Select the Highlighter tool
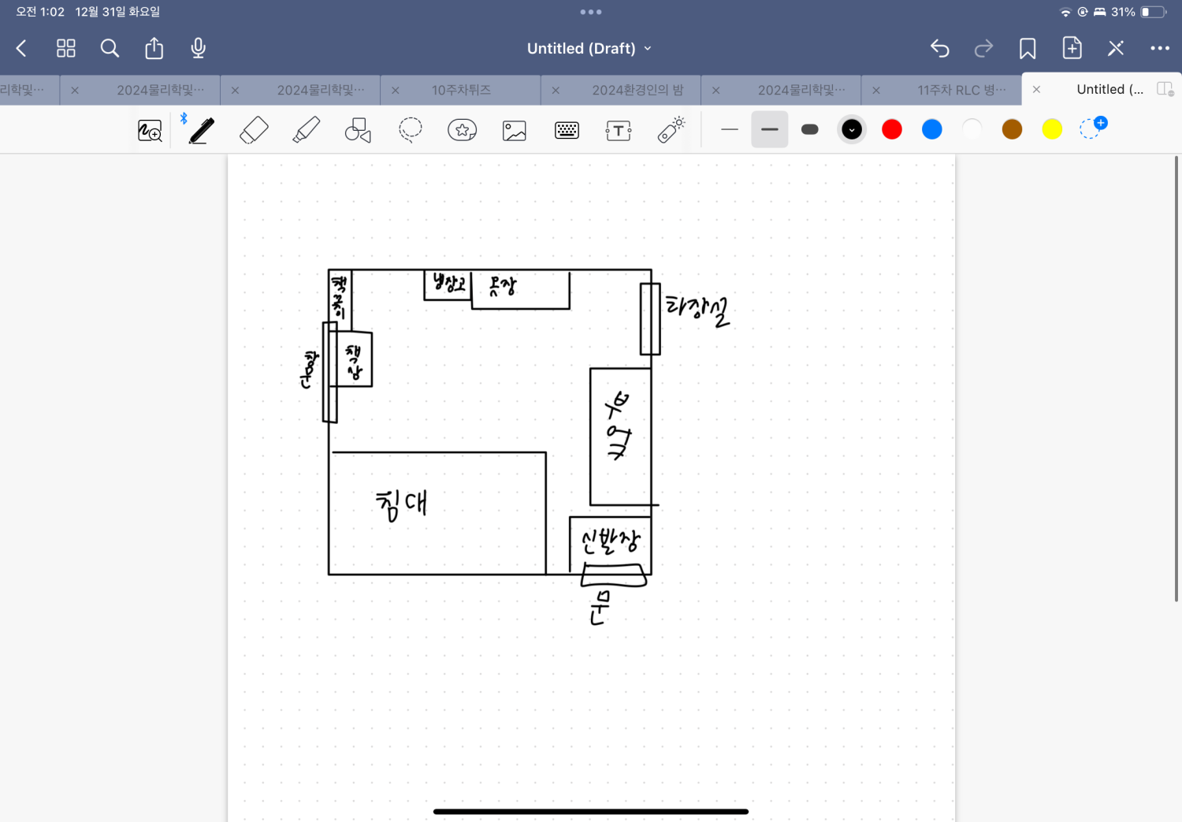 (306, 130)
